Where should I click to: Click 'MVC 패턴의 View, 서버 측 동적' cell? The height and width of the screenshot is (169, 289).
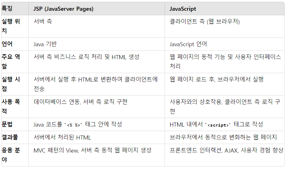pos(97,155)
